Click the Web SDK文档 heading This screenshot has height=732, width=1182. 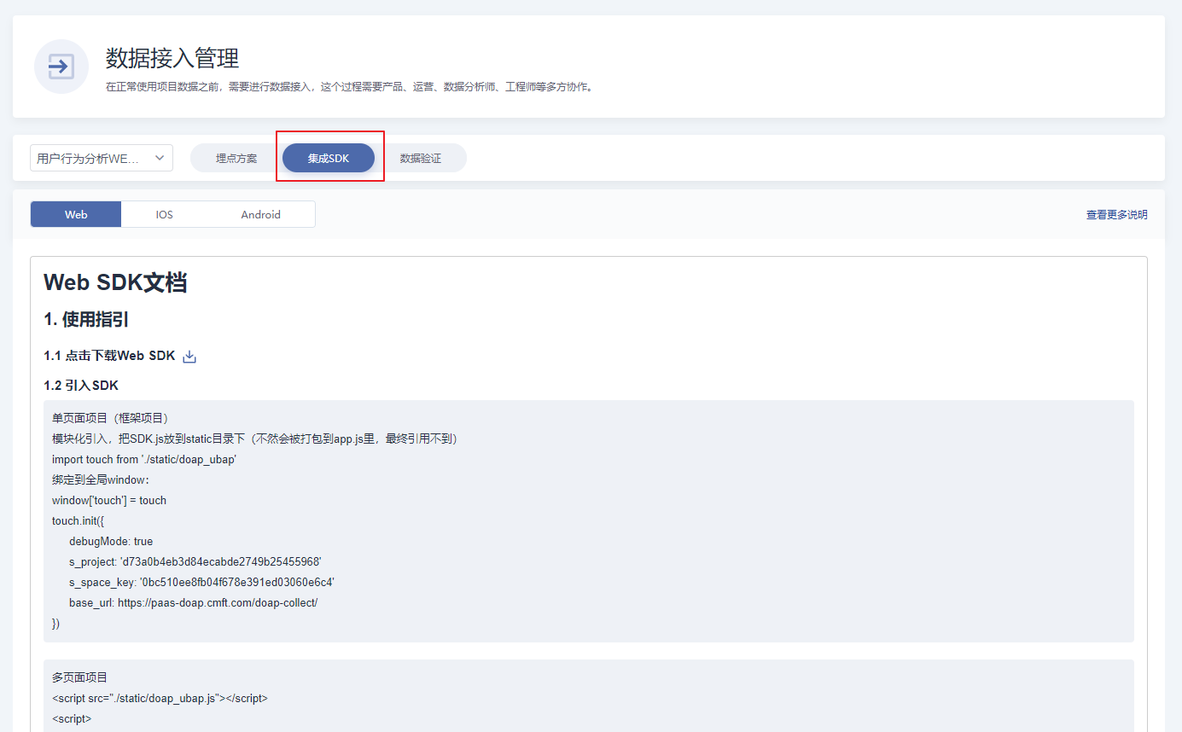[x=115, y=282]
